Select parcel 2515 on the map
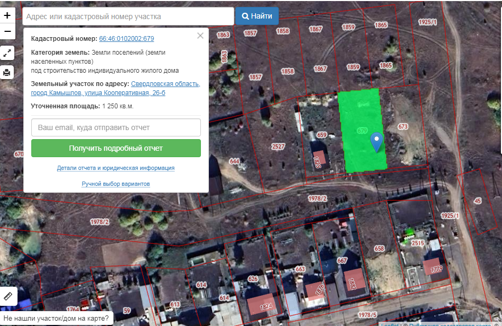Viewport: 502px width, 326px height. [418, 243]
